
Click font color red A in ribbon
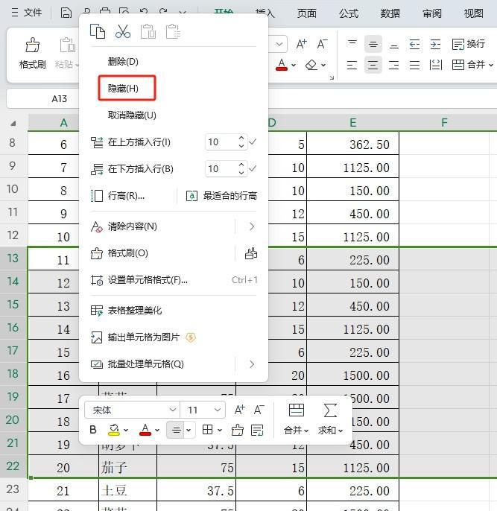coord(282,65)
